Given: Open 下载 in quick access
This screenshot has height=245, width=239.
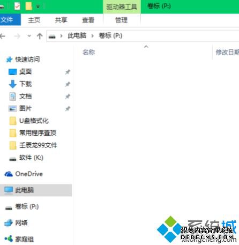Looking at the screenshot, I should pyautogui.click(x=26, y=84).
